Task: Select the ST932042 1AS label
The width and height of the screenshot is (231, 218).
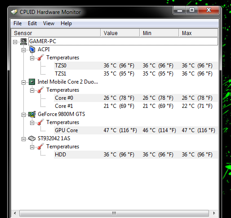Action: [54, 138]
